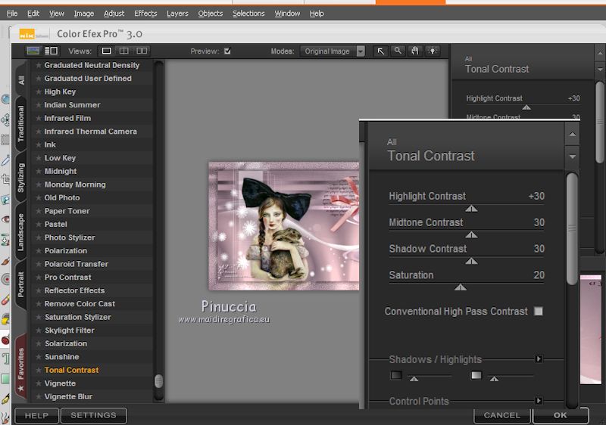The height and width of the screenshot is (425, 606).
Task: Click the down arrow beside Tonal Contrast title
Action: 573,157
